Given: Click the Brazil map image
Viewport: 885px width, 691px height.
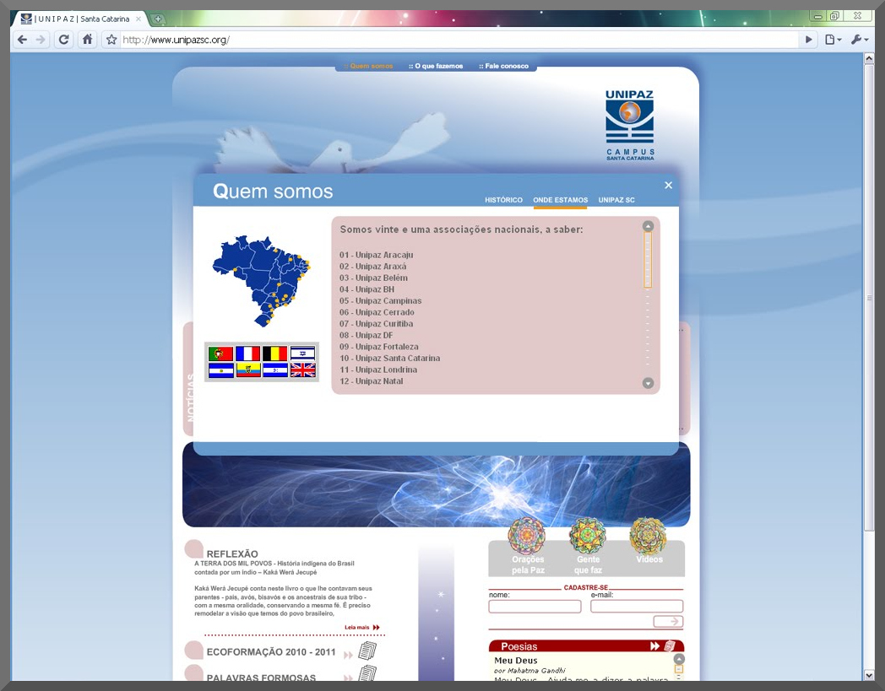Looking at the screenshot, I should (x=261, y=281).
